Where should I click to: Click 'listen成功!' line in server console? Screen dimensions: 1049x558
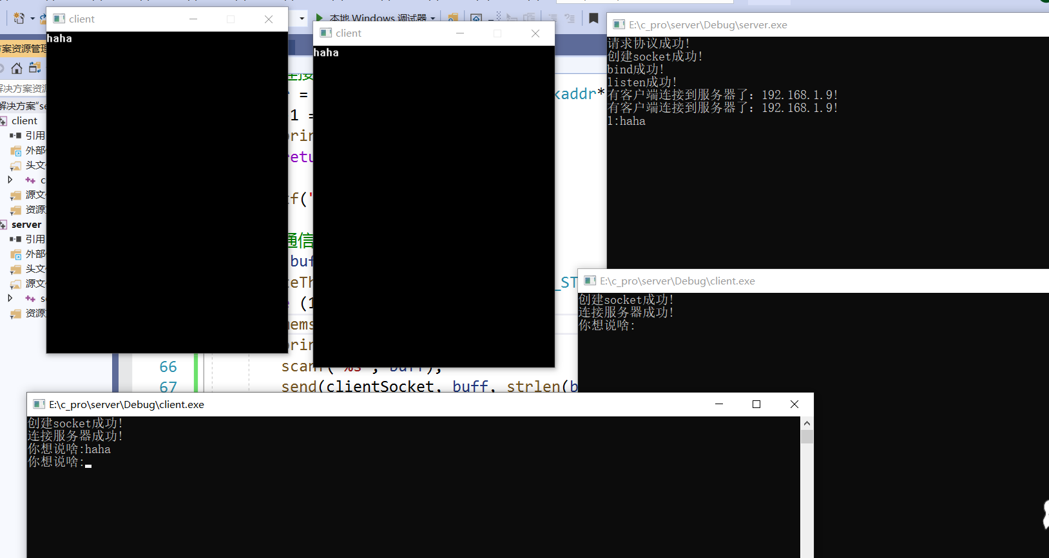pyautogui.click(x=642, y=82)
